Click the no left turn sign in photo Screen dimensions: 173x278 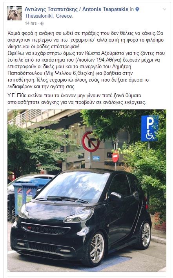[x=91, y=142]
